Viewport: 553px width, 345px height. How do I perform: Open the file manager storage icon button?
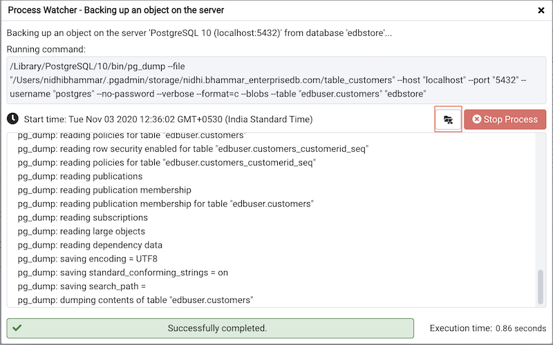(448, 119)
